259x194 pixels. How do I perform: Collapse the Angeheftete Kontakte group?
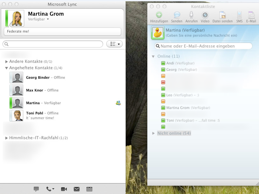pyautogui.click(x=7, y=68)
